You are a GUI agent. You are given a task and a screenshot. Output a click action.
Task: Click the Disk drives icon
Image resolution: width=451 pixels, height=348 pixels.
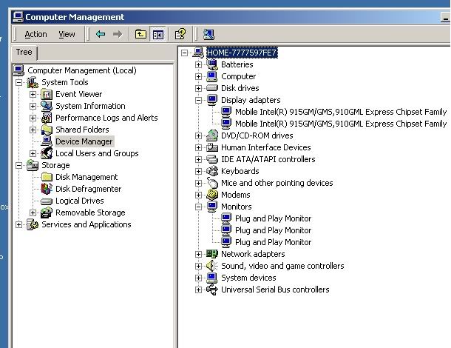(212, 88)
